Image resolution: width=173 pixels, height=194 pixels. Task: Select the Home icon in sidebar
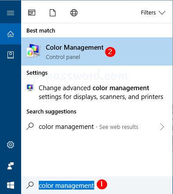[11, 34]
